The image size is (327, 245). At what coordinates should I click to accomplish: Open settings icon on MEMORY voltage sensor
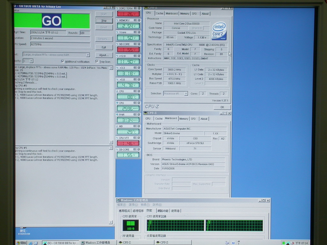(x=135, y=20)
